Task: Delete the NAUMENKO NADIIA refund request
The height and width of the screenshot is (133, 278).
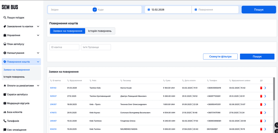Action: click(261, 129)
